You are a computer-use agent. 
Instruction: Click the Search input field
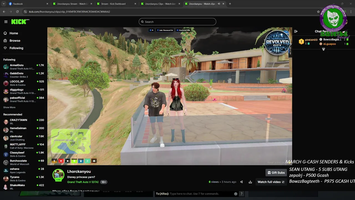(177, 22)
